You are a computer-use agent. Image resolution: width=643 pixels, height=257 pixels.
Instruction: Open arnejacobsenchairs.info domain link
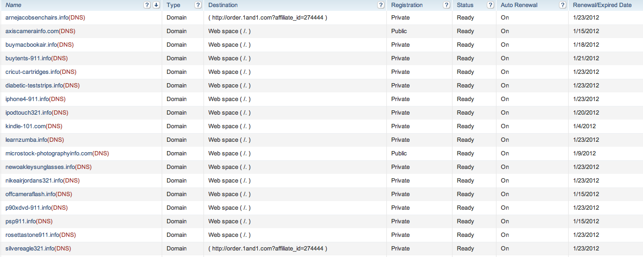click(x=37, y=17)
